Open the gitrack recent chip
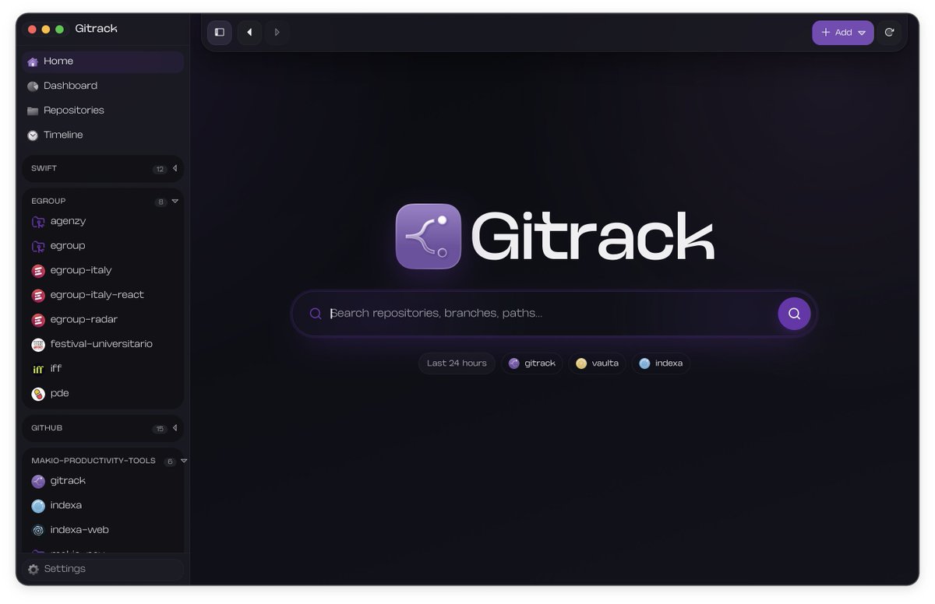The width and height of the screenshot is (935, 604). [x=531, y=363]
